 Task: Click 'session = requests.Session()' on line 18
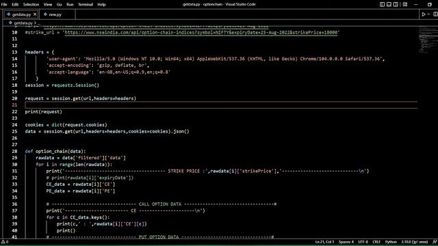[62, 85]
